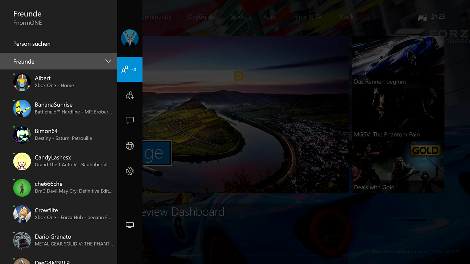The width and height of the screenshot is (470, 264).
Task: Open Dario Granato friend entry
Action: coord(58,241)
